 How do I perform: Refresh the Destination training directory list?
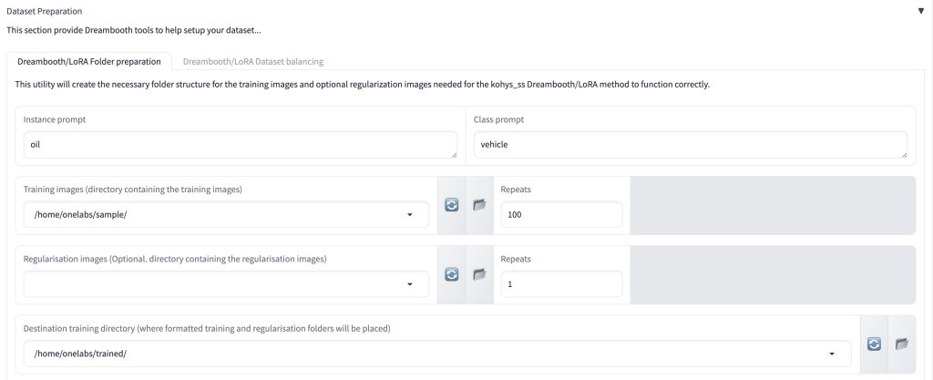pyautogui.click(x=874, y=344)
